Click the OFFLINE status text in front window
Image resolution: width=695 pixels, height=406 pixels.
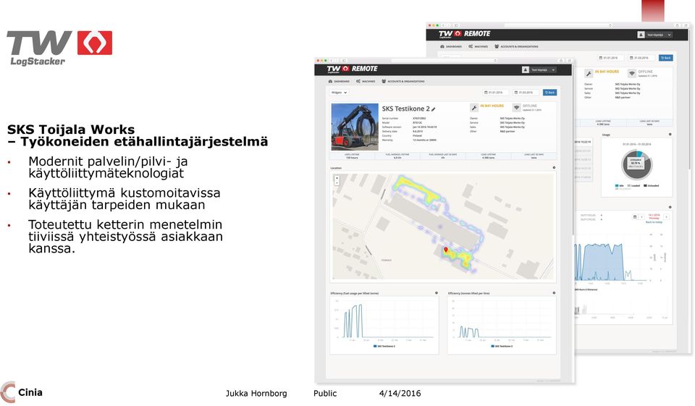point(530,106)
